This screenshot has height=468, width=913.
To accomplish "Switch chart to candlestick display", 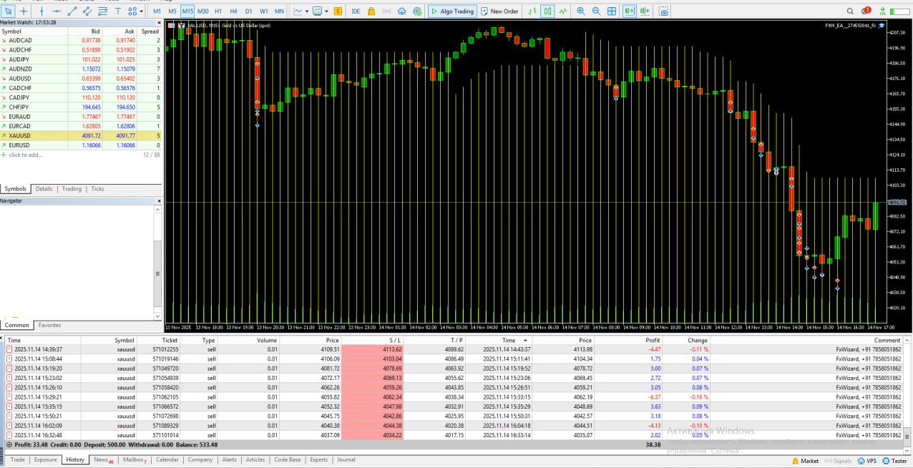I will pyautogui.click(x=547, y=11).
